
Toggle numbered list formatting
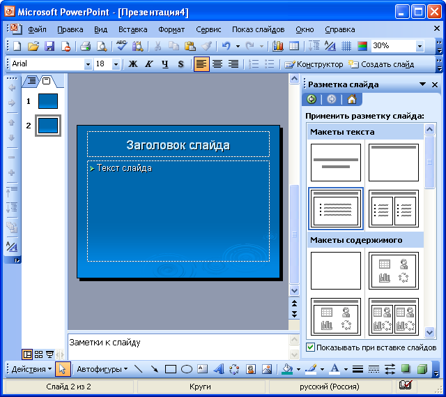[253, 63]
